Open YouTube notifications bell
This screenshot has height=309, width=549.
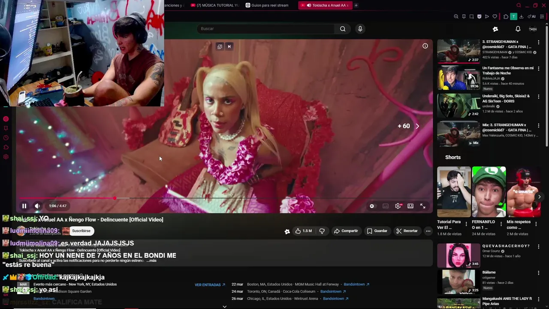(518, 29)
